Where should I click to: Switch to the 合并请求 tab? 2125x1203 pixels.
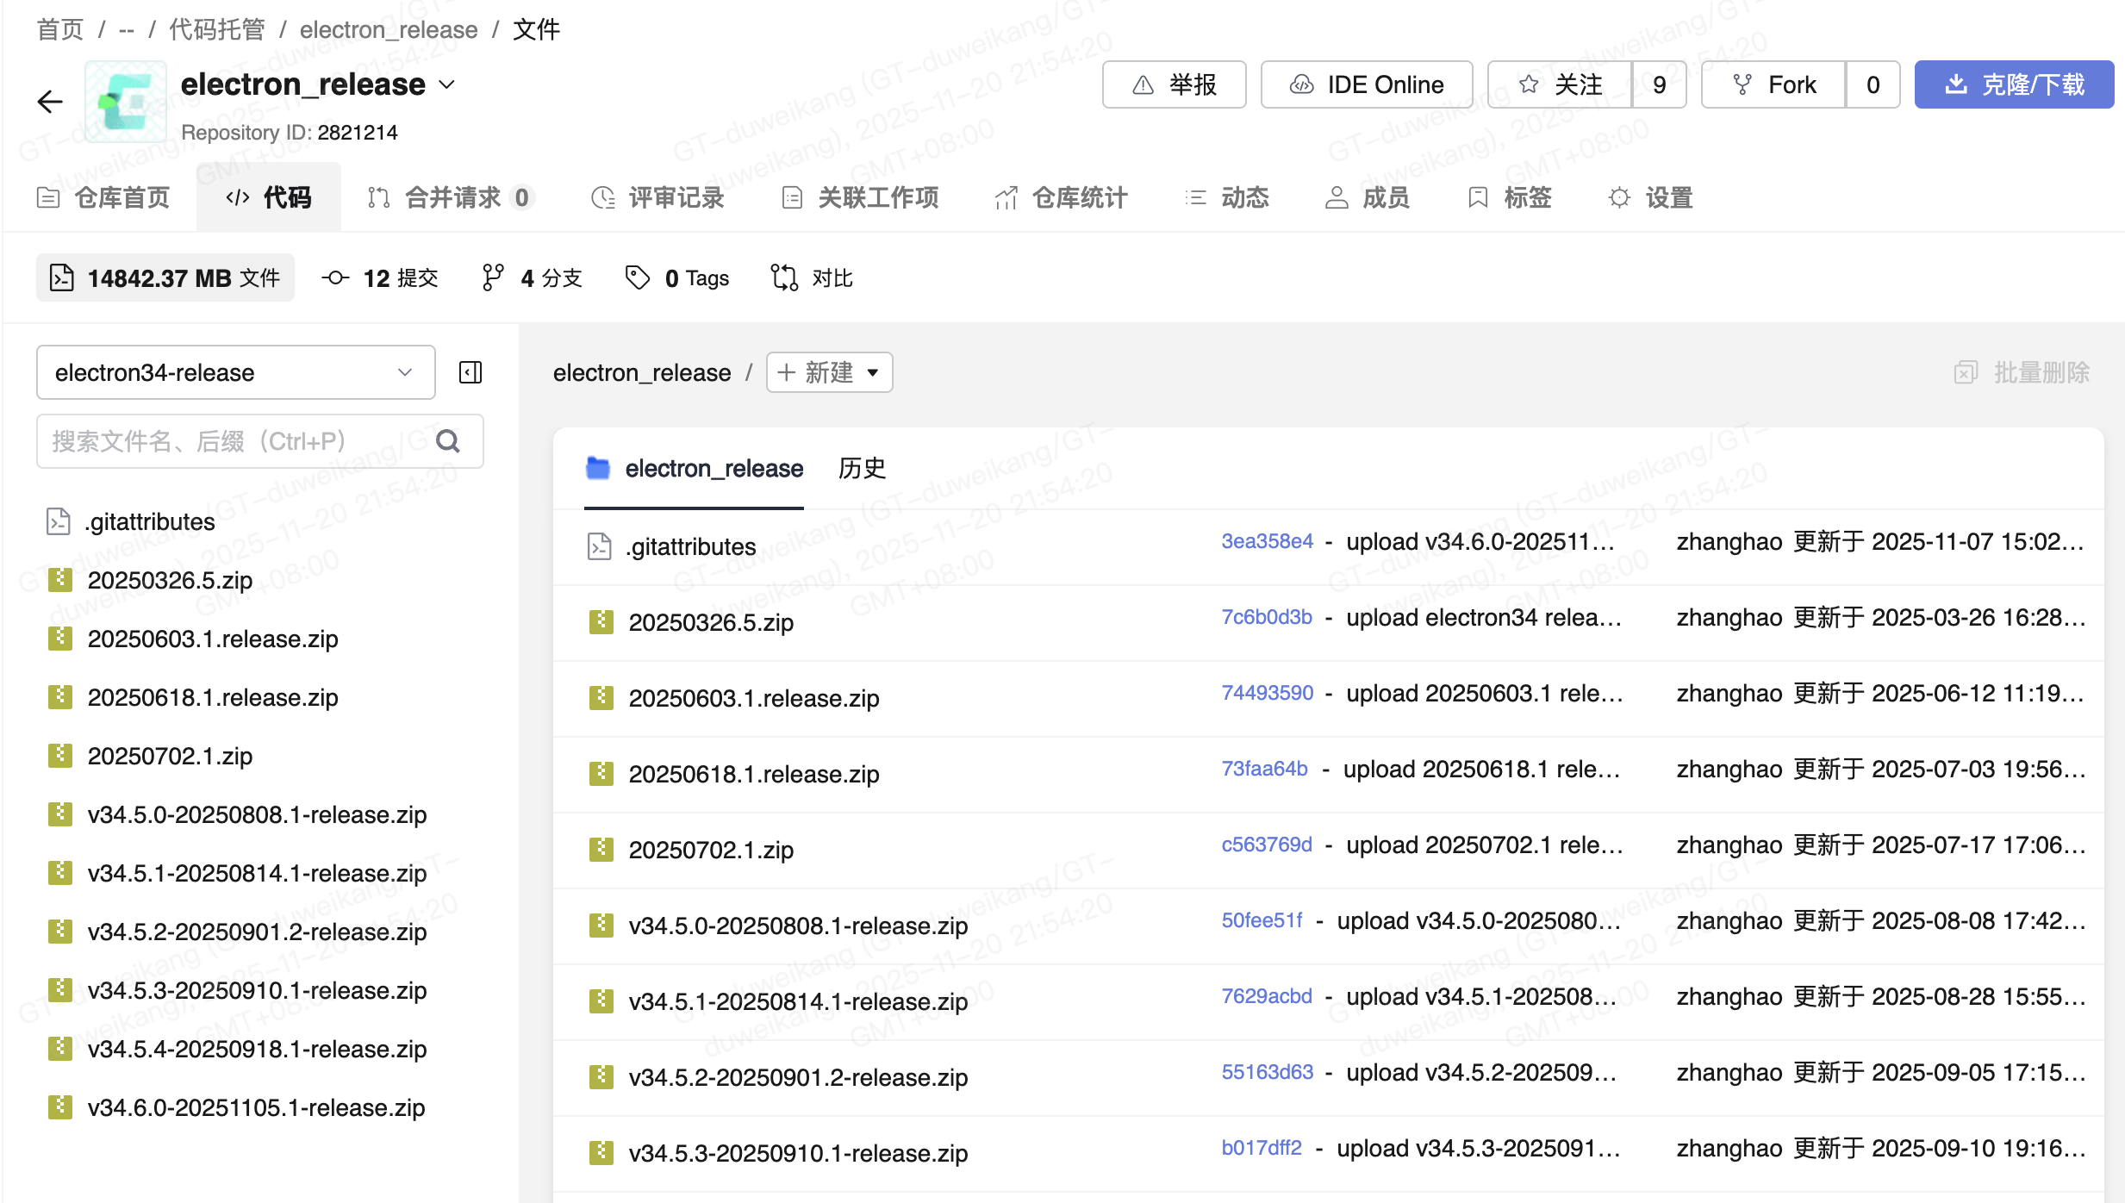click(452, 197)
